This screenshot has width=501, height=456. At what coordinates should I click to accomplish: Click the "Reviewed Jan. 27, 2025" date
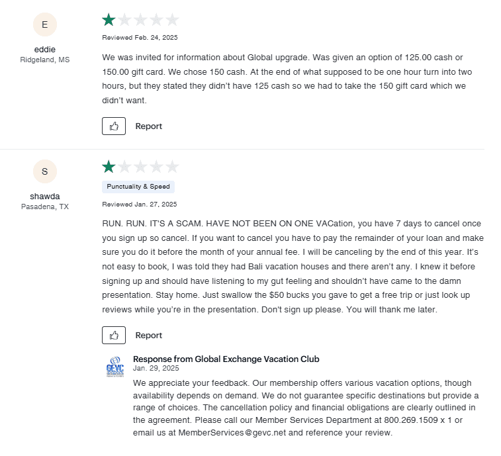point(140,204)
